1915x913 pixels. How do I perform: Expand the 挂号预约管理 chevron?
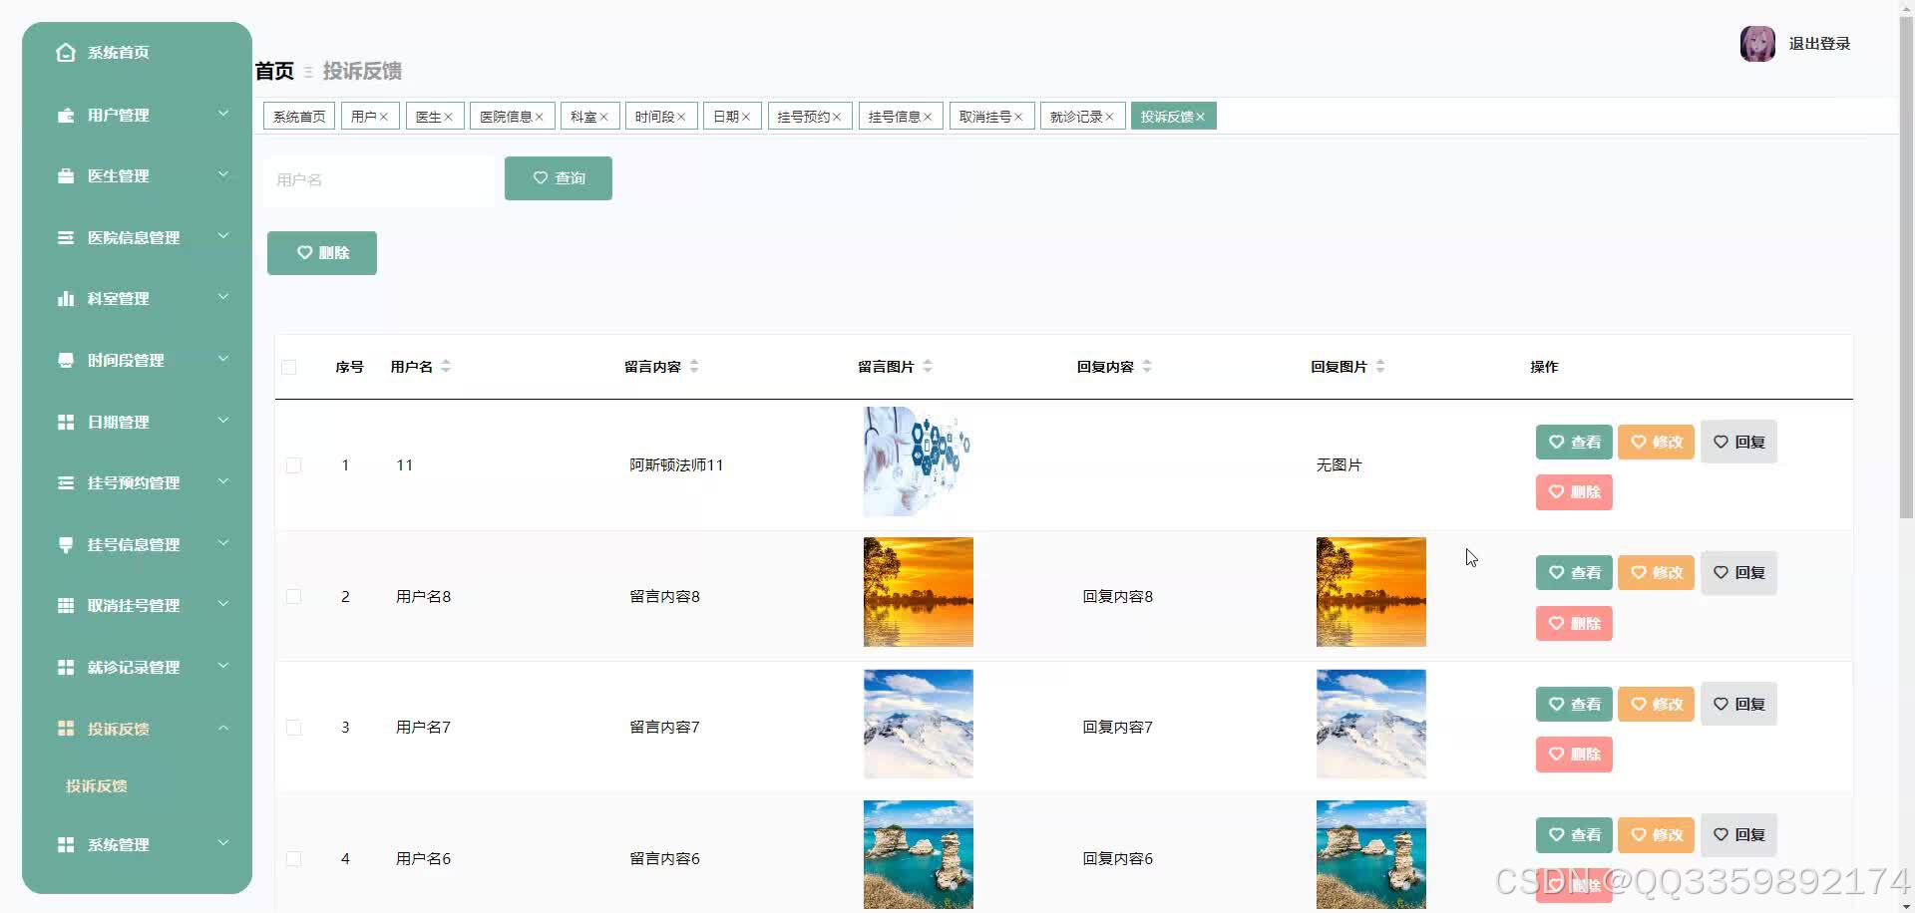[223, 481]
